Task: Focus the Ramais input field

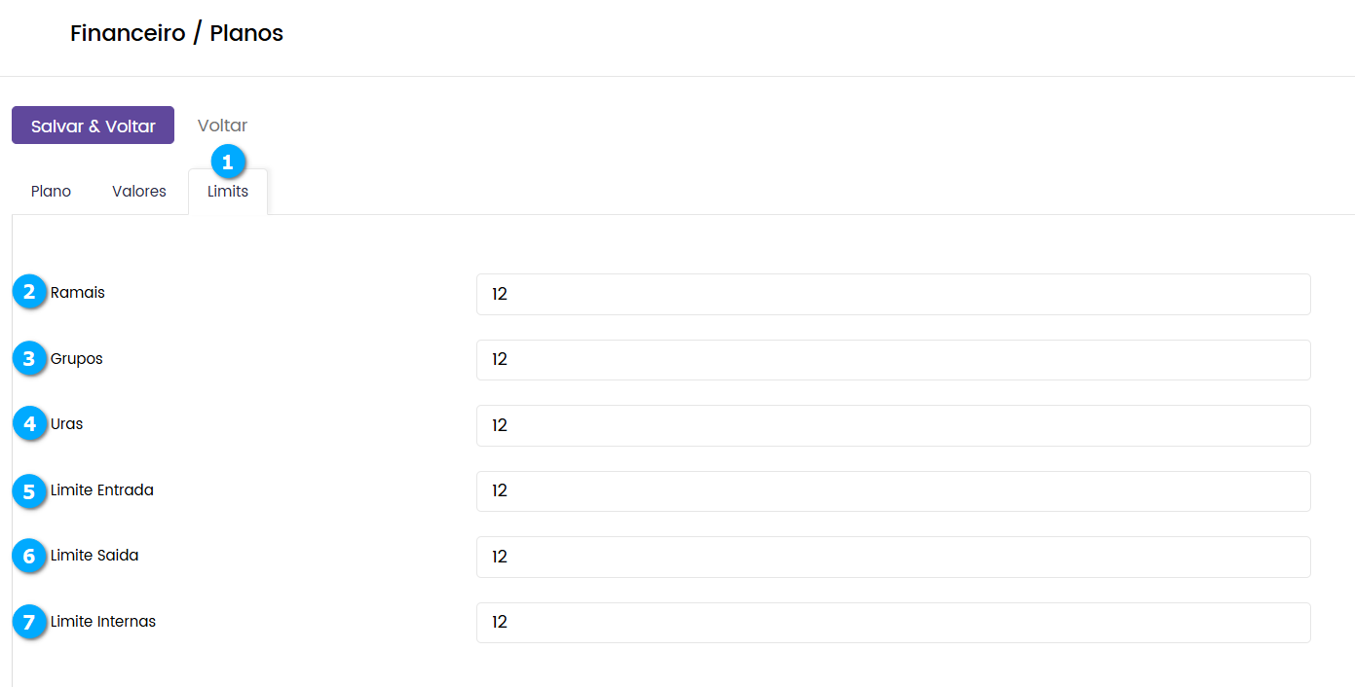Action: click(892, 294)
